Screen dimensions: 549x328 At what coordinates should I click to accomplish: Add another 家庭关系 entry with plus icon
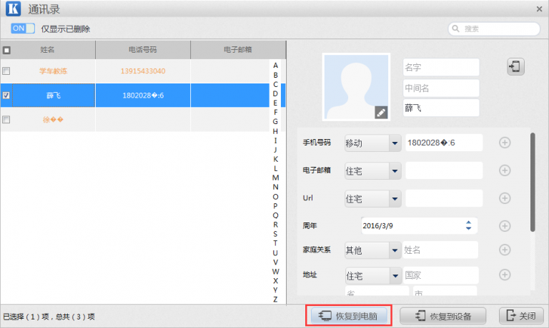(x=505, y=250)
